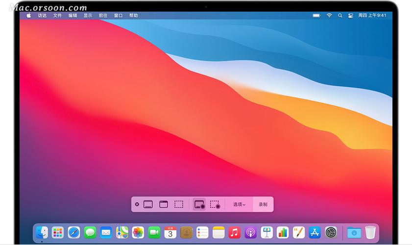Select the capture entire screen option
Viewport: 412px width, 245px height.
(x=148, y=204)
